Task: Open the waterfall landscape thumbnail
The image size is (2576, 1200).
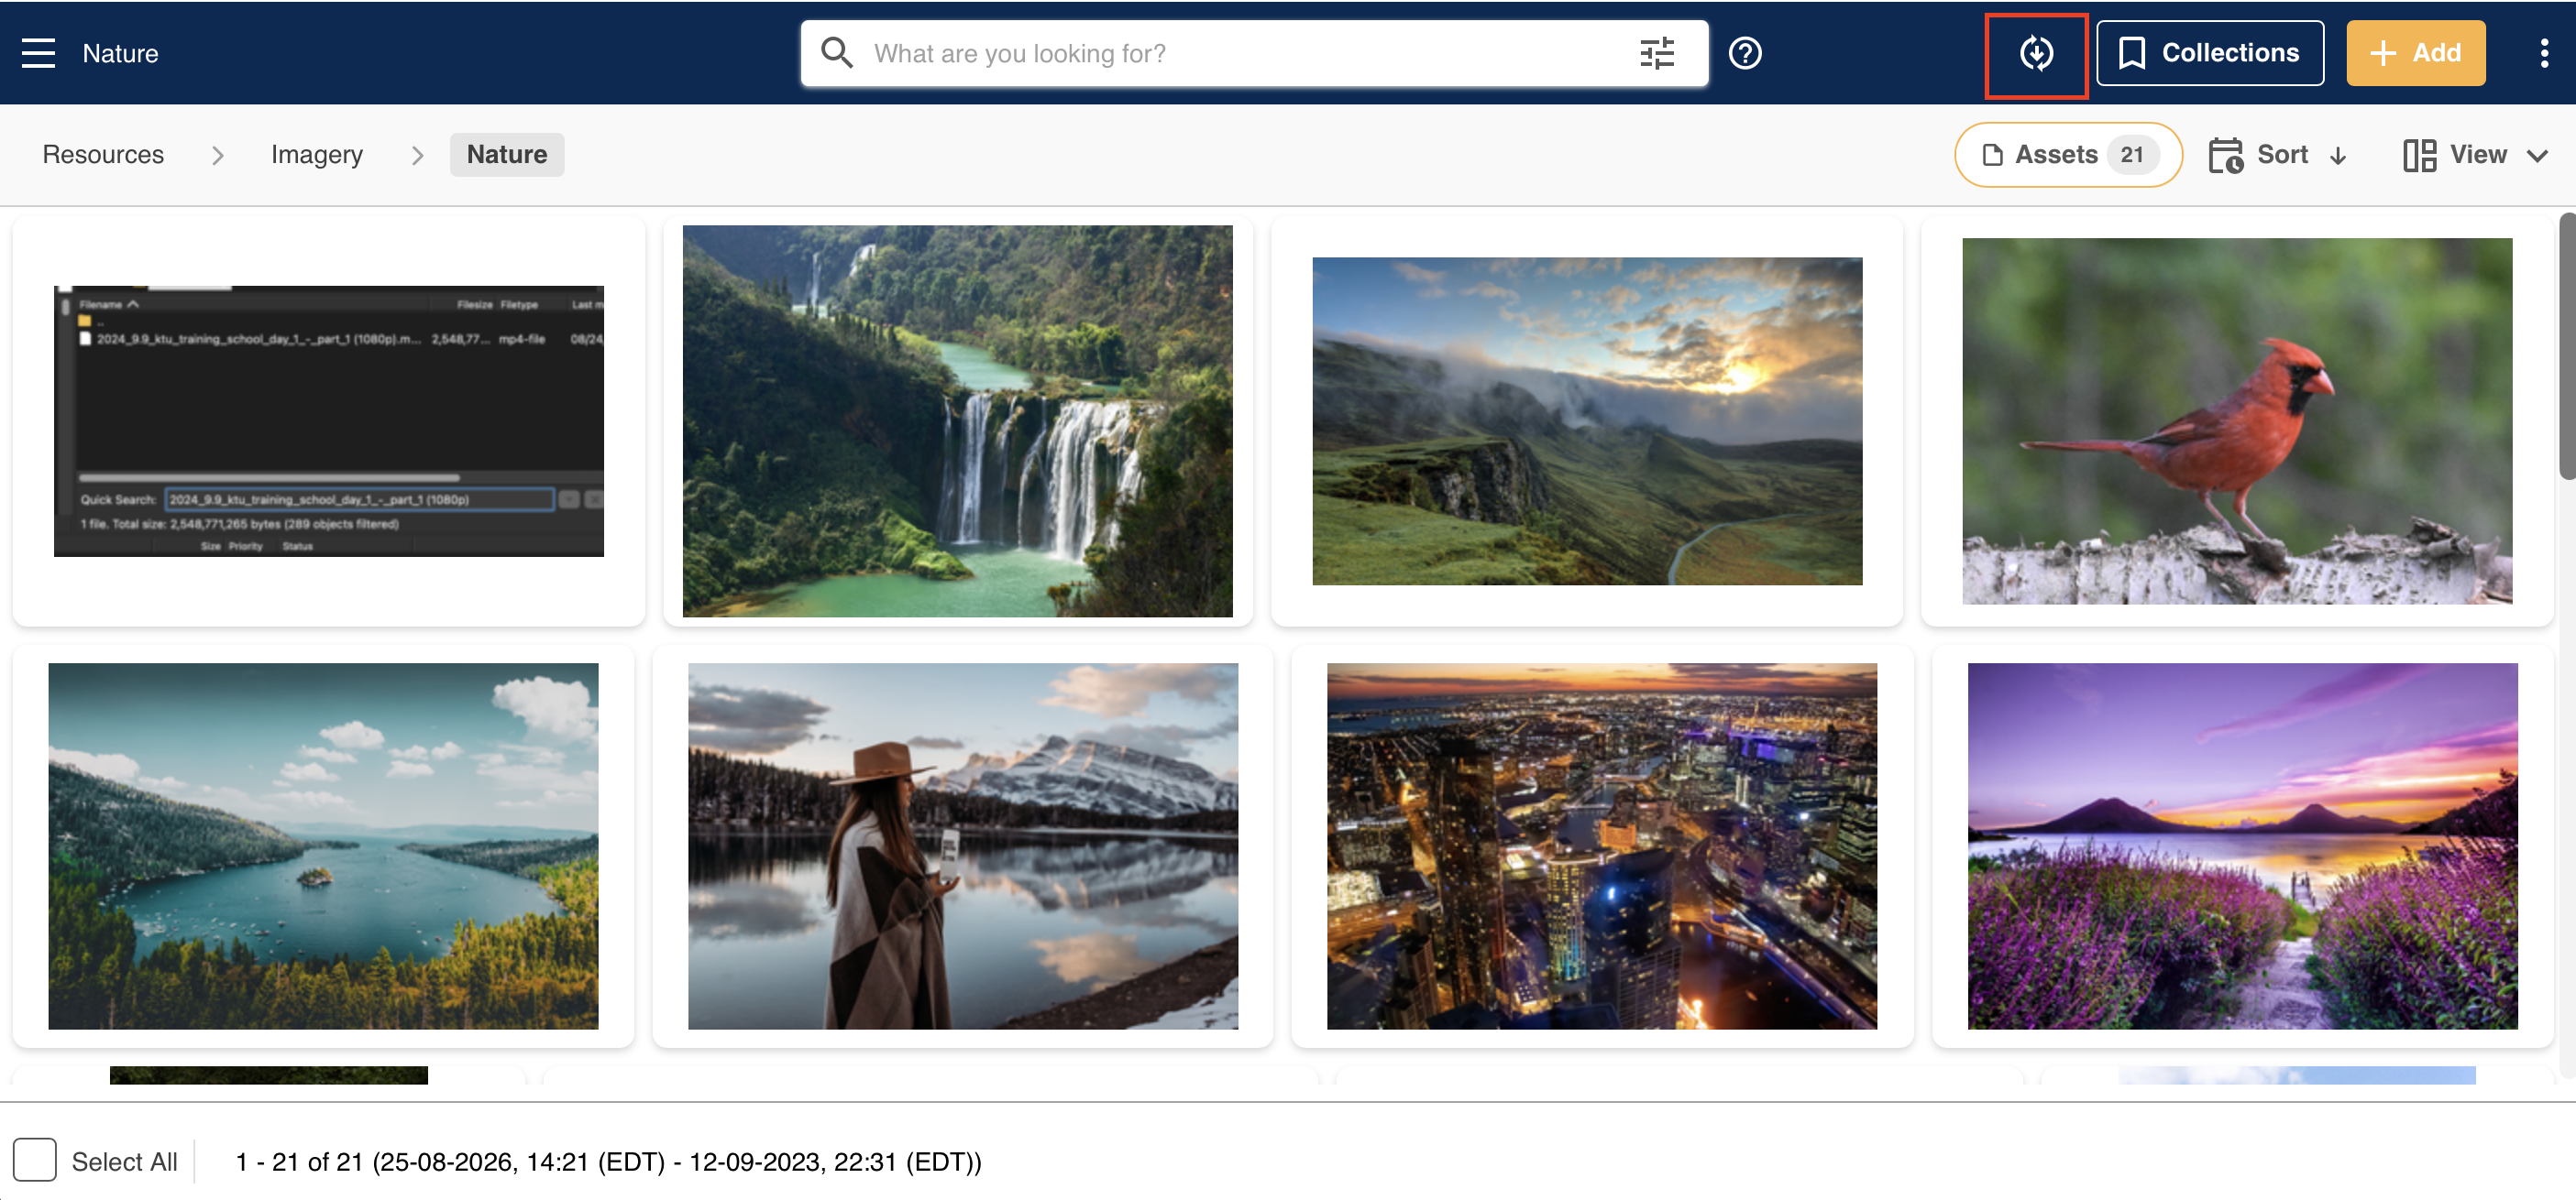Action: pyautogui.click(x=957, y=420)
